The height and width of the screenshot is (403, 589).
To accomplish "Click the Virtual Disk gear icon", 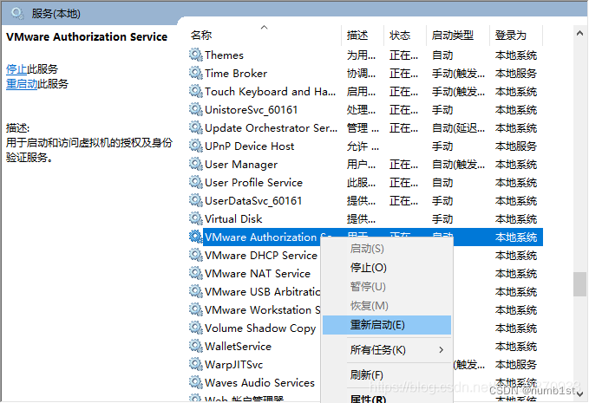I will (196, 218).
